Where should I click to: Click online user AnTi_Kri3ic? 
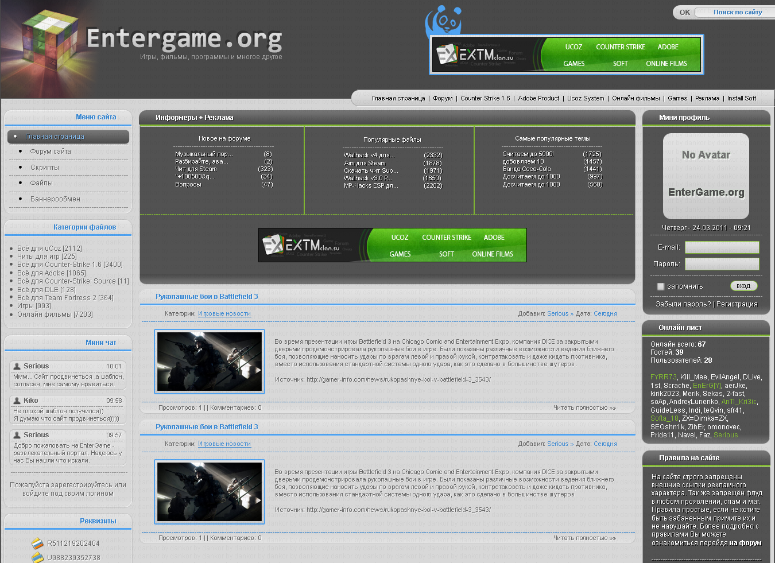(x=739, y=402)
